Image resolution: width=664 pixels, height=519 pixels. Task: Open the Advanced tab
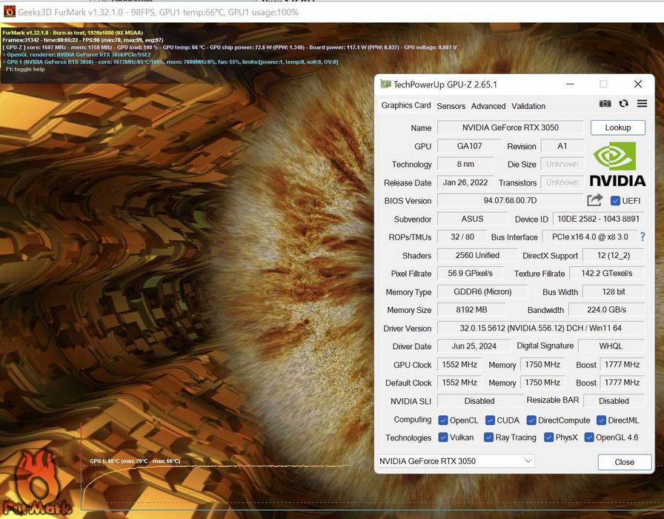tap(488, 106)
